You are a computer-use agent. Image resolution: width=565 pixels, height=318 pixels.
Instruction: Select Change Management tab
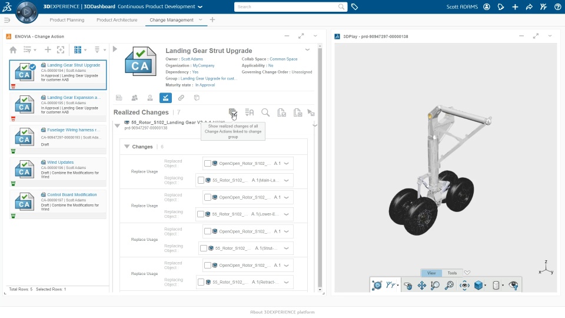171,20
